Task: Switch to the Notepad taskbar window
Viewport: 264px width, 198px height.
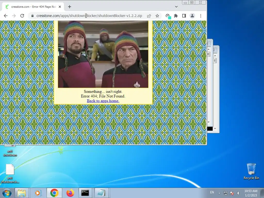Action: (x=102, y=193)
